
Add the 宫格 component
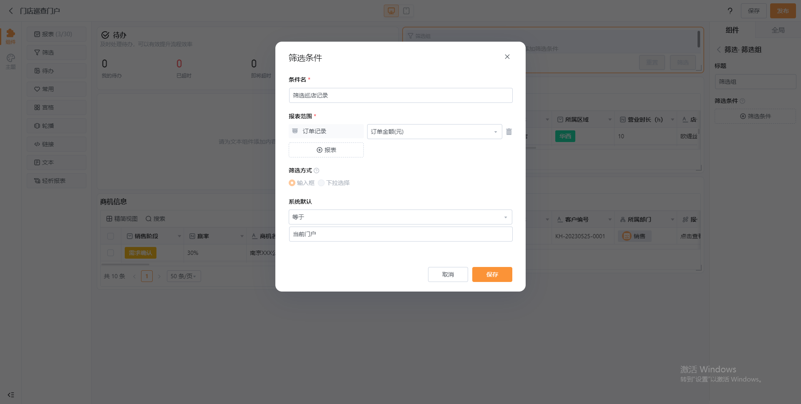click(x=57, y=107)
